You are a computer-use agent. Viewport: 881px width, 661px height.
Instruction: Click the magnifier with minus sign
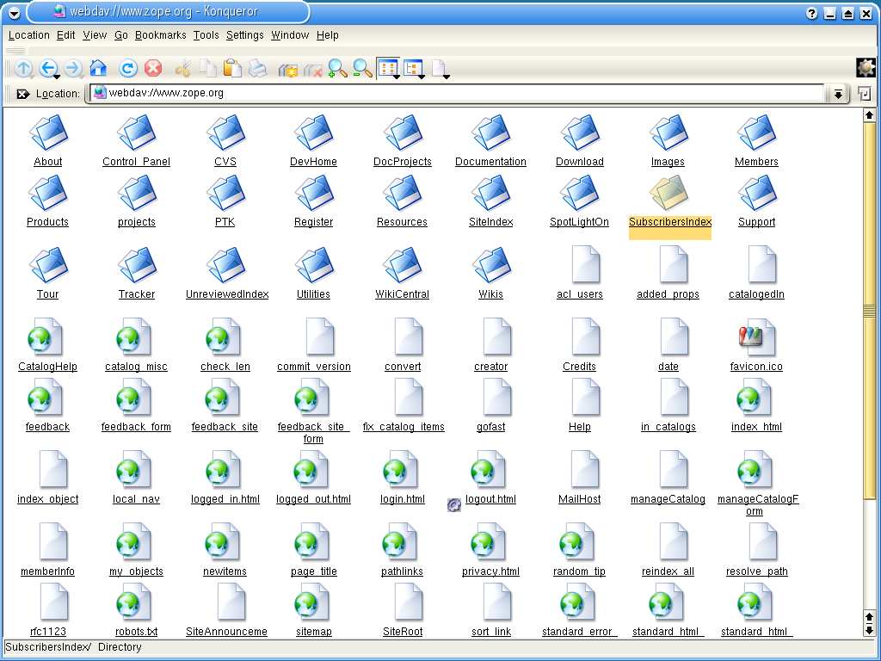362,69
